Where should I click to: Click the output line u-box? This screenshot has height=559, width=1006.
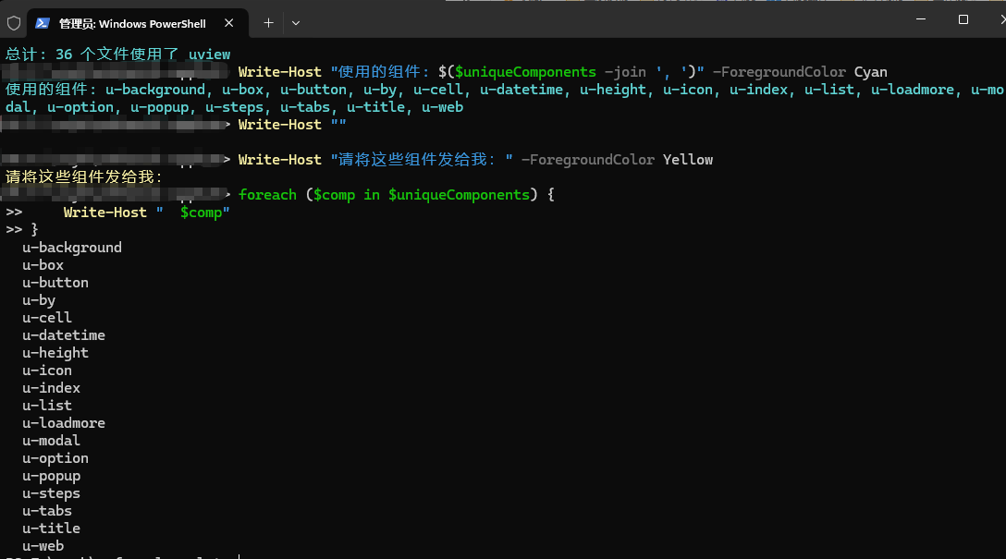pos(43,265)
